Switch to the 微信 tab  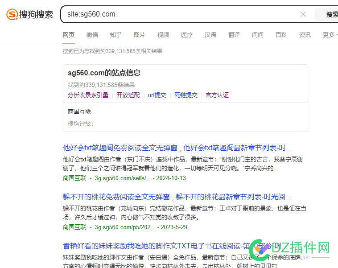pos(92,35)
